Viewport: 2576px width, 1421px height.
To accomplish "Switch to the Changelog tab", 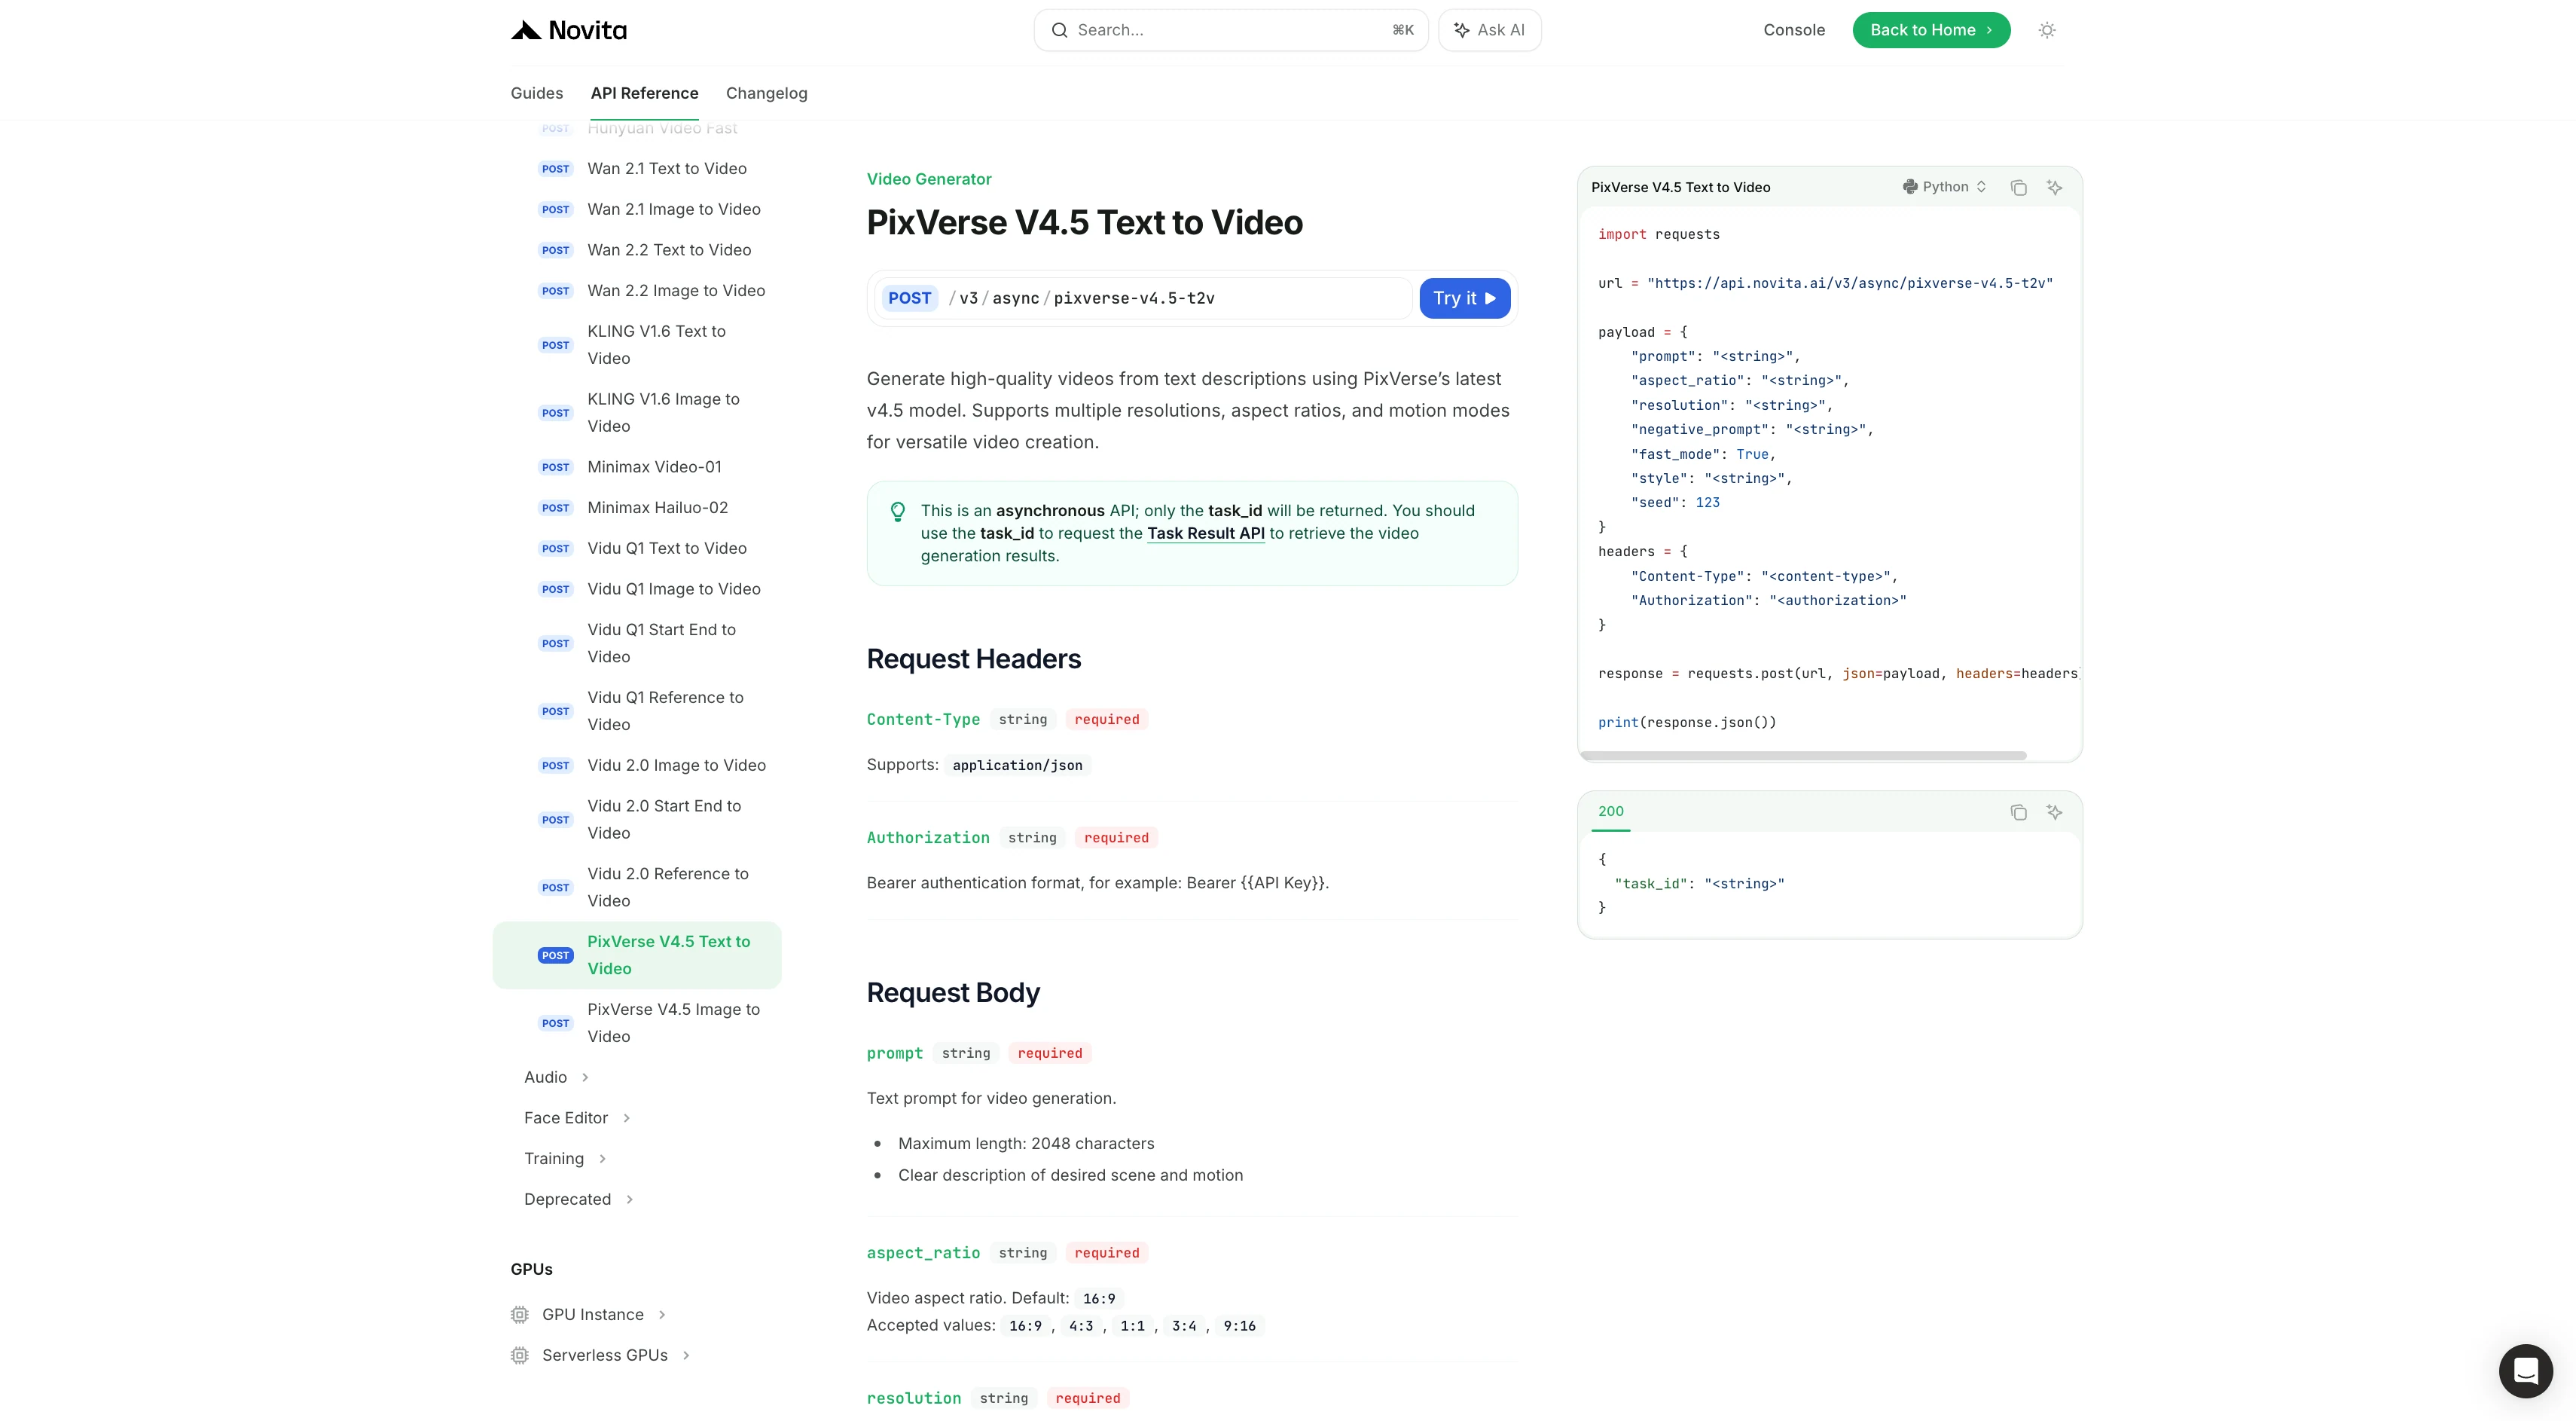I will (x=766, y=93).
